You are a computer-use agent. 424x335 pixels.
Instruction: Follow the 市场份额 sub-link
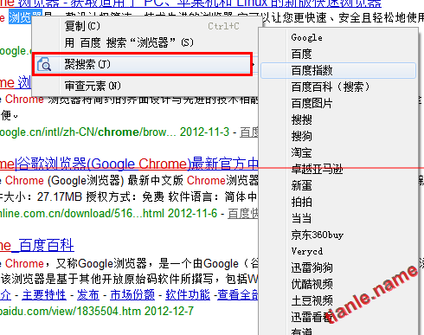(x=132, y=295)
